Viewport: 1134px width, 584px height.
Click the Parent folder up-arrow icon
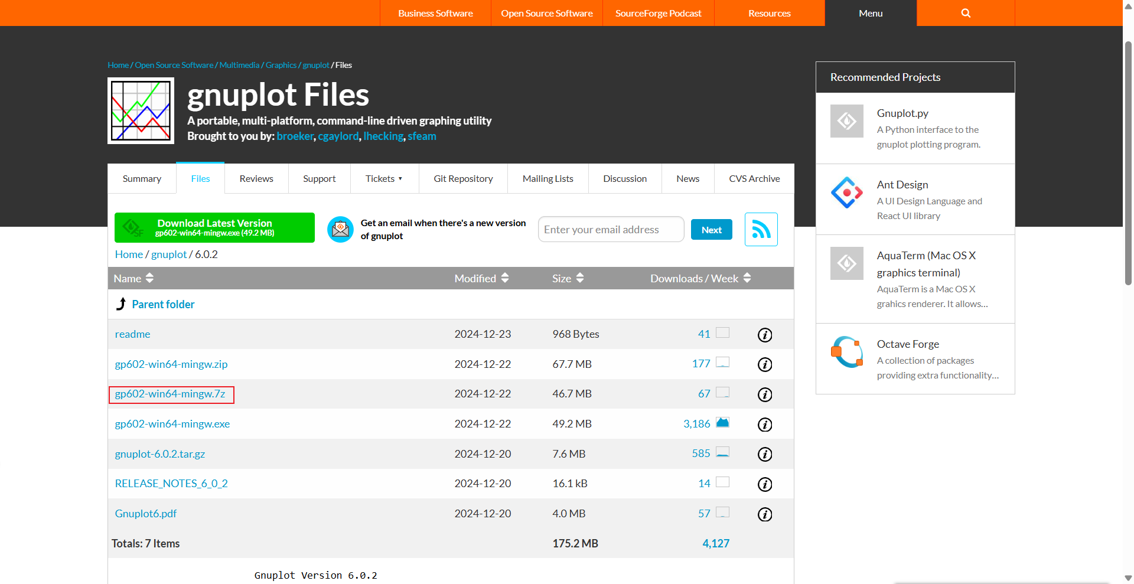point(121,304)
